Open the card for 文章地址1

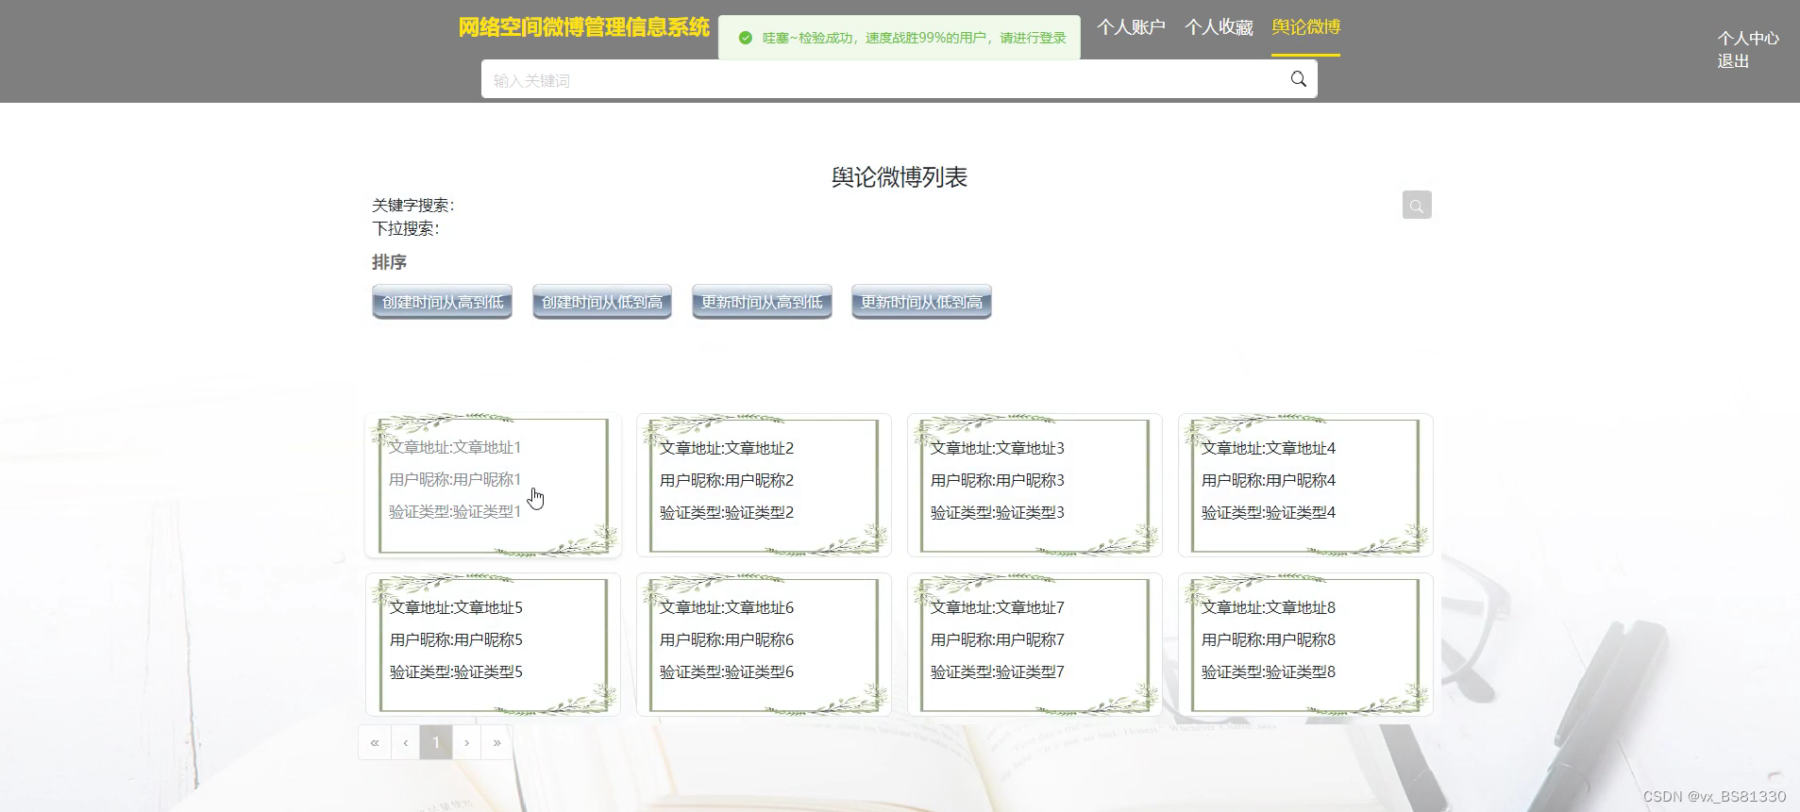(493, 485)
